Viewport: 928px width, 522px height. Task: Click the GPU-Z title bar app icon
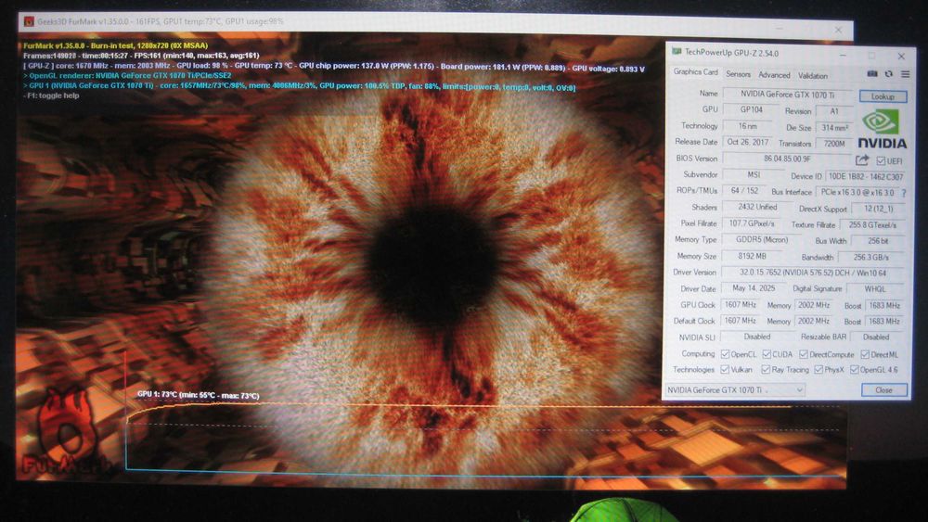click(x=677, y=52)
